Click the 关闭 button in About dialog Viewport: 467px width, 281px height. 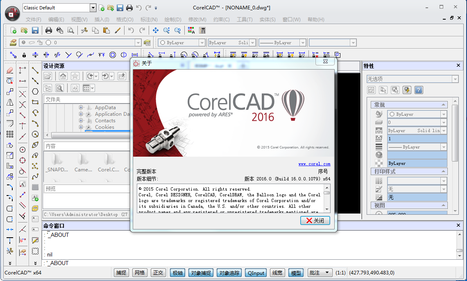pos(315,220)
